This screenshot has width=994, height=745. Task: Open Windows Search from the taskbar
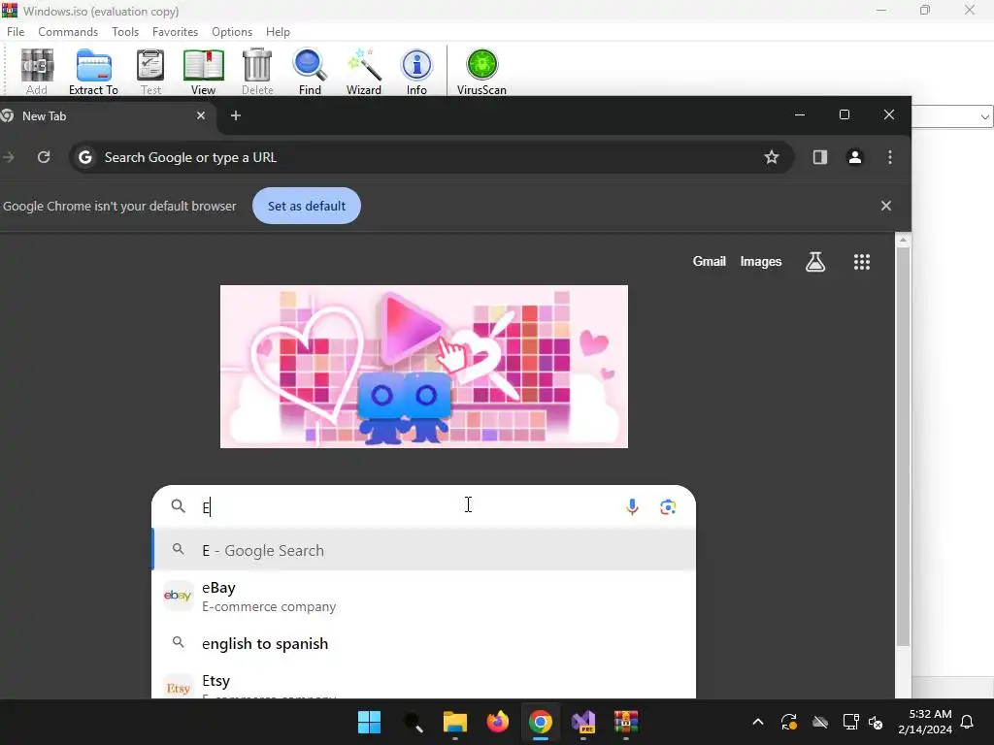[413, 722]
